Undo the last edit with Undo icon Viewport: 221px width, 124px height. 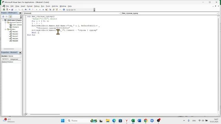click(30, 10)
